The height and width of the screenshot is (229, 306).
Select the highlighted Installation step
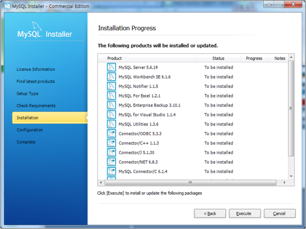(50, 118)
